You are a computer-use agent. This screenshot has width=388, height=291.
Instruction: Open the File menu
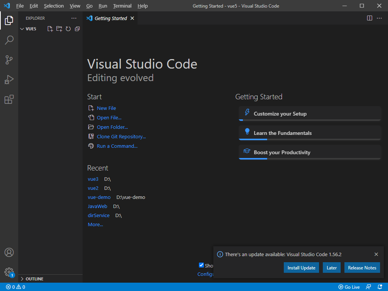20,6
